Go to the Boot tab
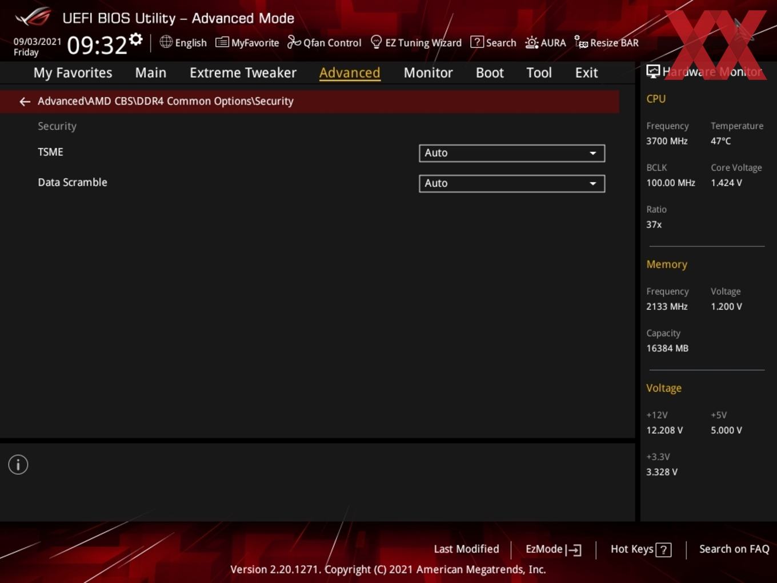This screenshot has width=777, height=583. click(490, 73)
